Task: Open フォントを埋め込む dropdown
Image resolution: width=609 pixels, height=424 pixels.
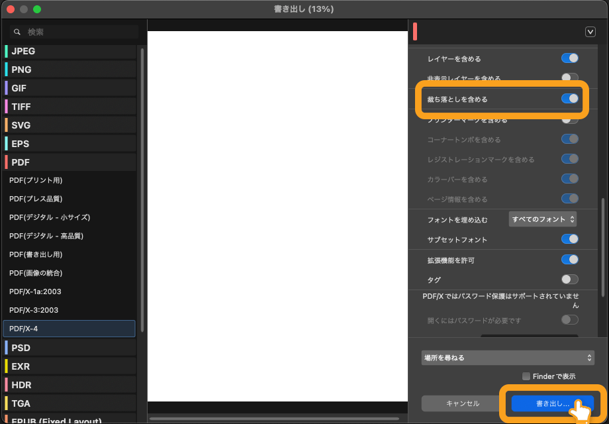Action: click(x=542, y=219)
